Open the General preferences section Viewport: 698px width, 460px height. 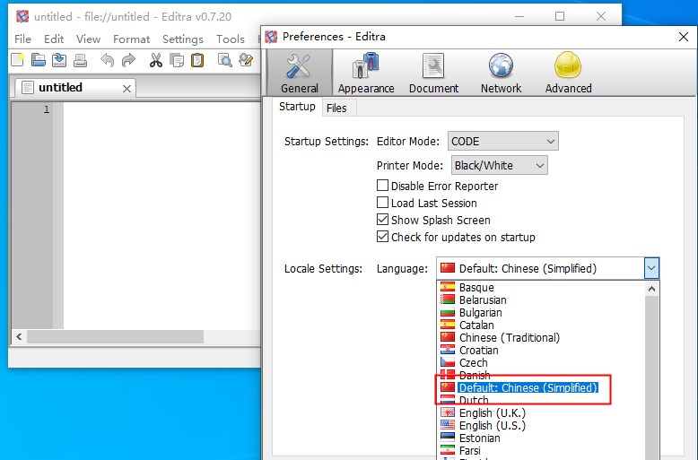299,73
